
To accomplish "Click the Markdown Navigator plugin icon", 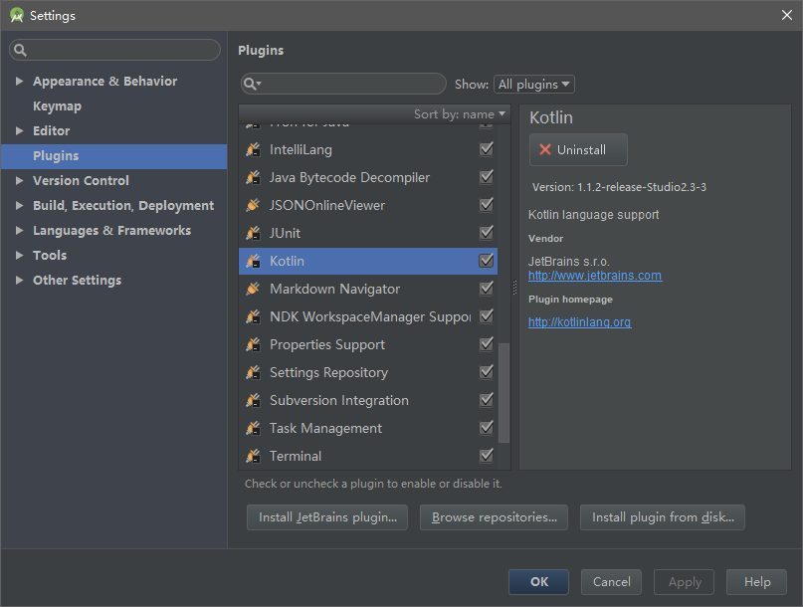I will (253, 289).
